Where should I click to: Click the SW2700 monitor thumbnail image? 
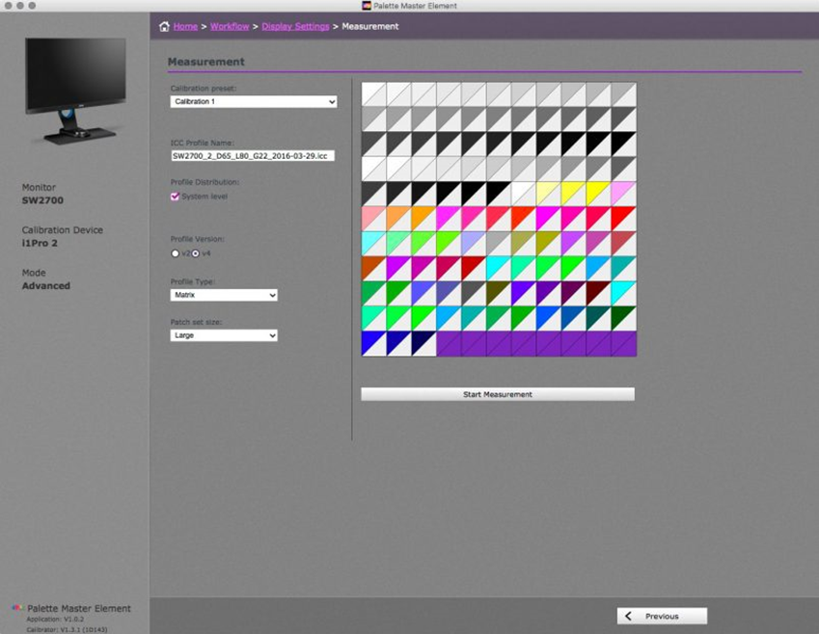point(76,91)
